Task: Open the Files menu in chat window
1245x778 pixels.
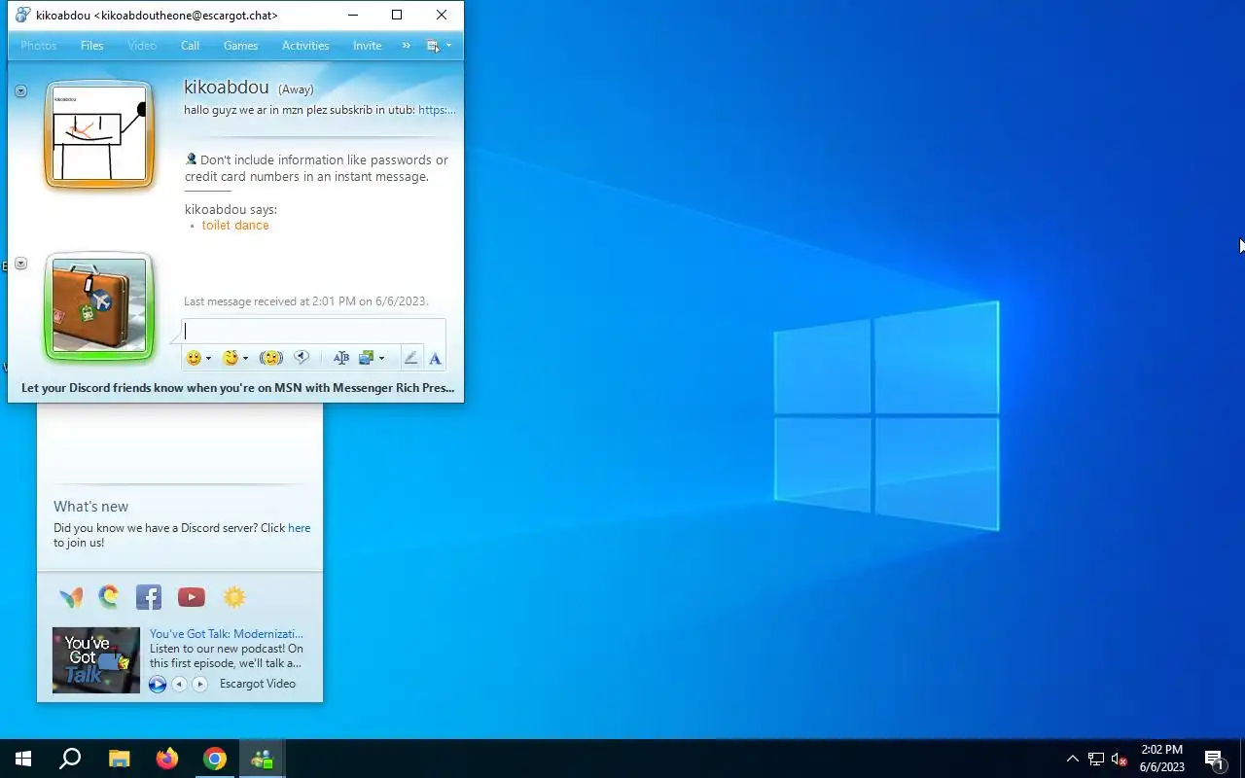Action: [x=92, y=46]
